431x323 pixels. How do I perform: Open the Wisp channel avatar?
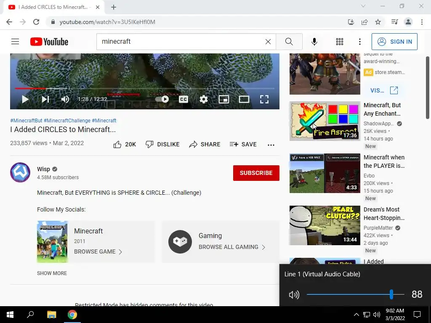pos(20,172)
